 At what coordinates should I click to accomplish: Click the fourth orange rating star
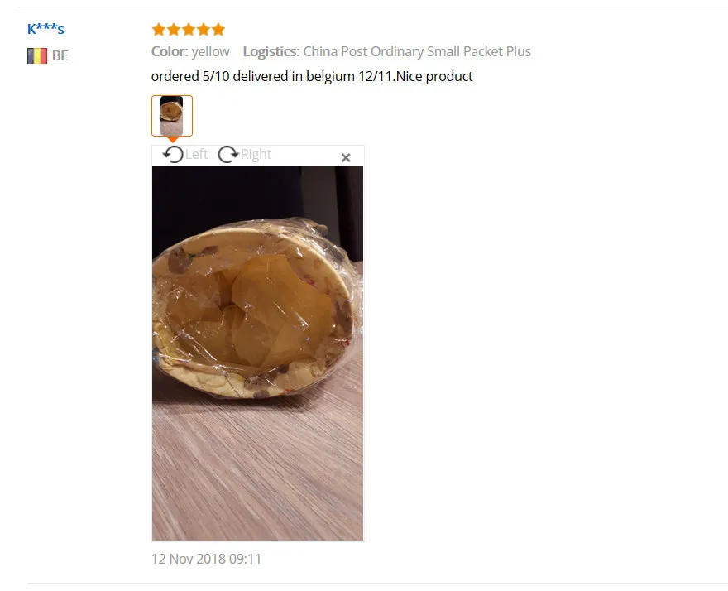(204, 30)
